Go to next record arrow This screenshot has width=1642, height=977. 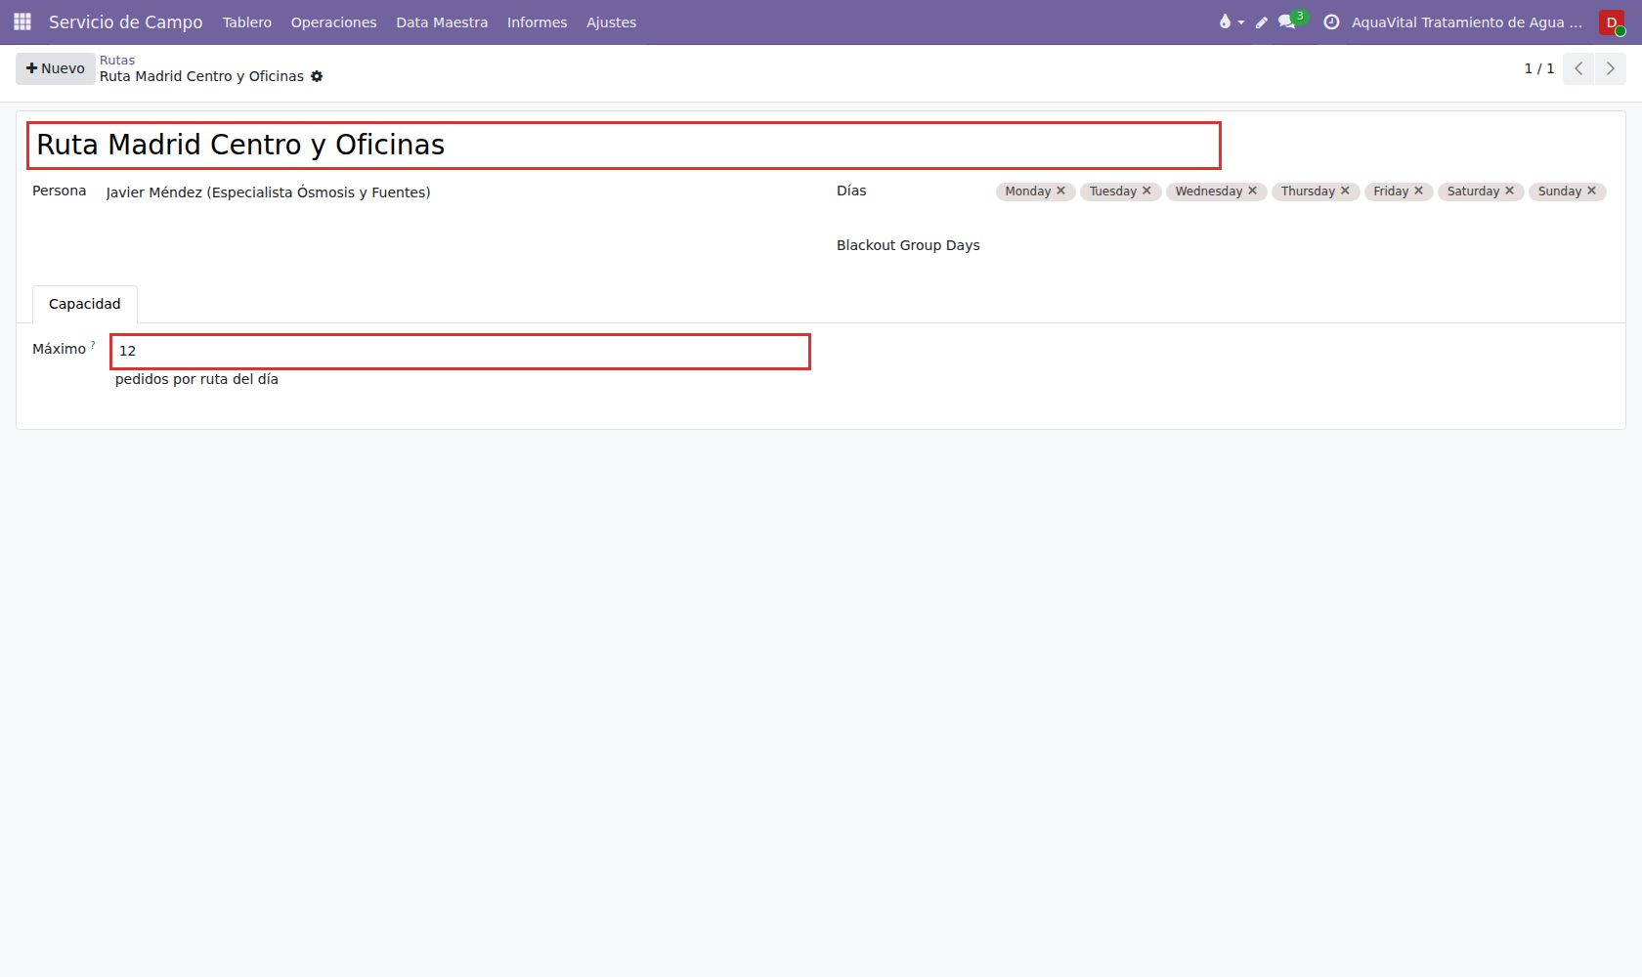click(1611, 68)
